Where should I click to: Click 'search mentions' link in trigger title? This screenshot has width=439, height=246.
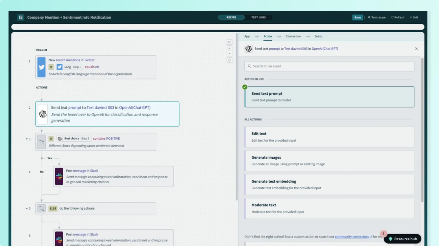coord(68,60)
